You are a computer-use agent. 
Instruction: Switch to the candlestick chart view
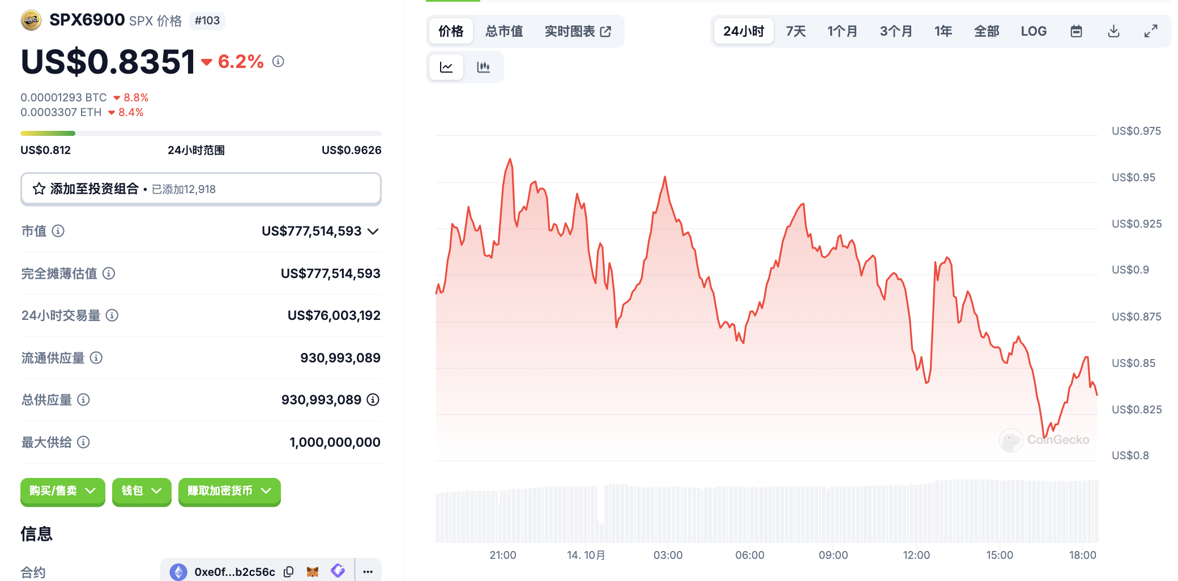pos(483,67)
